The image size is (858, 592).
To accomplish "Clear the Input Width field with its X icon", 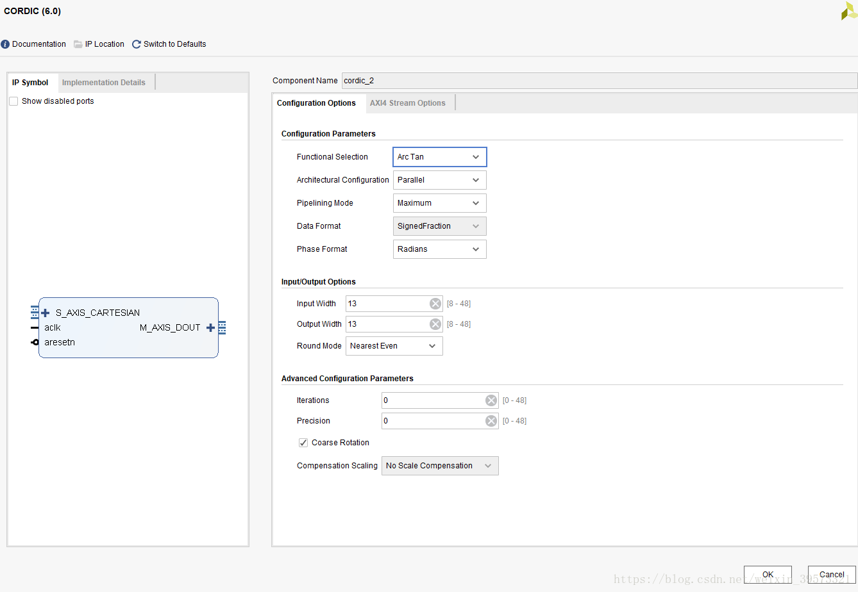I will [435, 304].
